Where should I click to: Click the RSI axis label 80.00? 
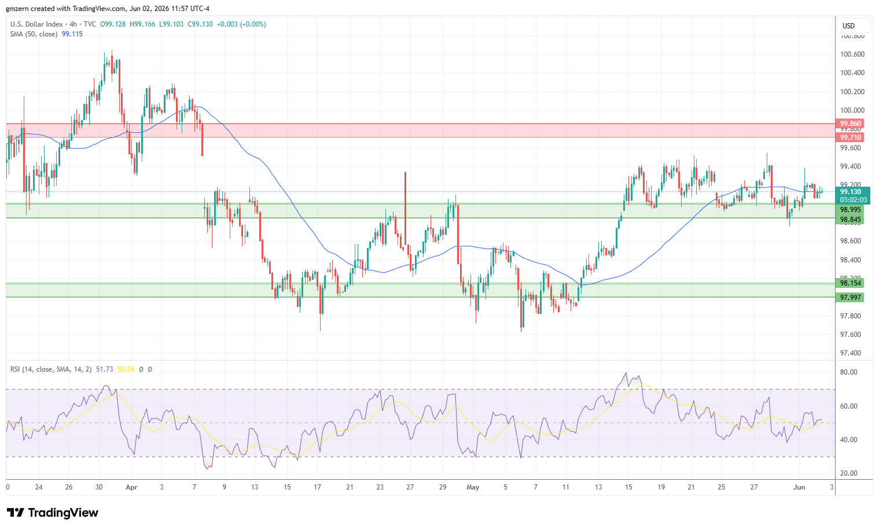[849, 372]
